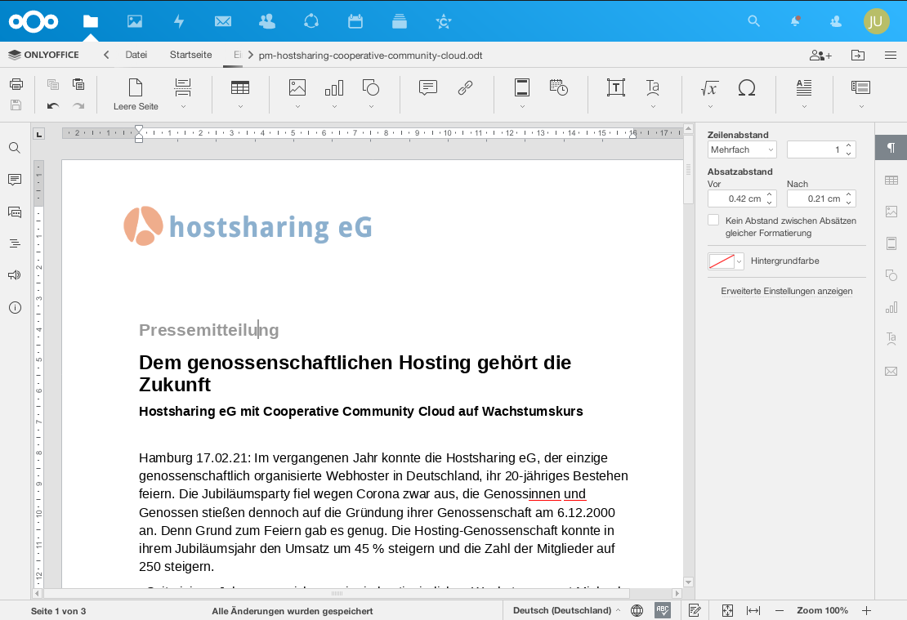907x620 pixels.
Task: Toggle spell checking in status bar
Action: [663, 610]
